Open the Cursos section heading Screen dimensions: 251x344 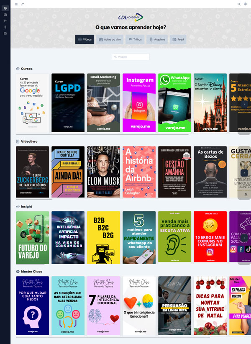(26, 69)
